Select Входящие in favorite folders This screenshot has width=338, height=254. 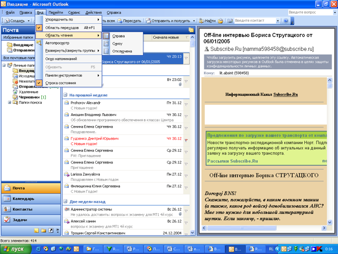(23, 45)
